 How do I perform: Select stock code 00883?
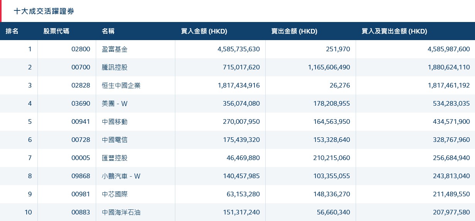click(81, 212)
